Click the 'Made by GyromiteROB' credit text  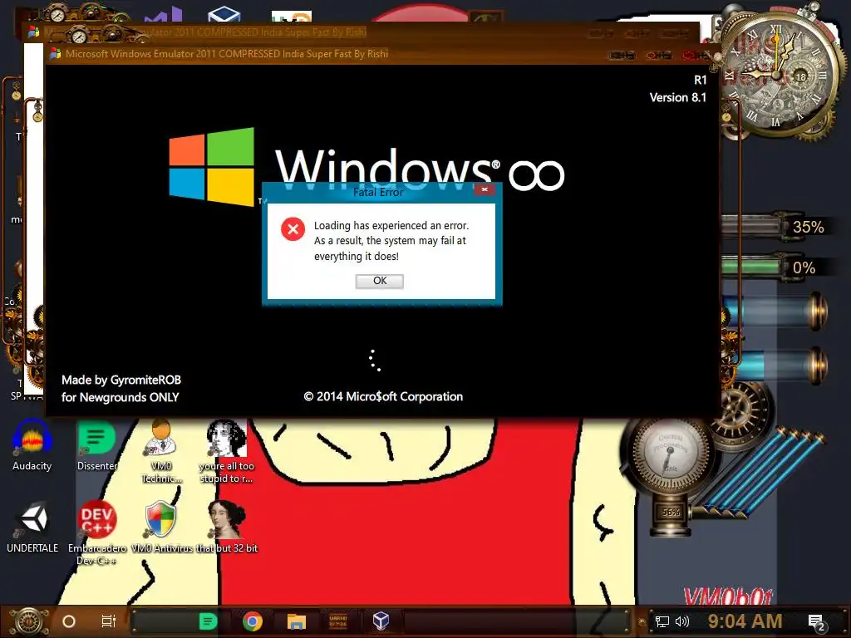121,380
